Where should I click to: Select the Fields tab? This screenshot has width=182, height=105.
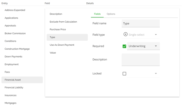97,14
